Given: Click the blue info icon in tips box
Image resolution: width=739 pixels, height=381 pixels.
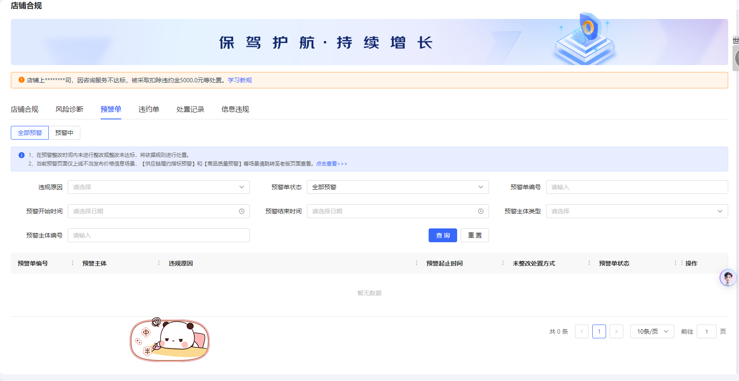Looking at the screenshot, I should pyautogui.click(x=22, y=155).
